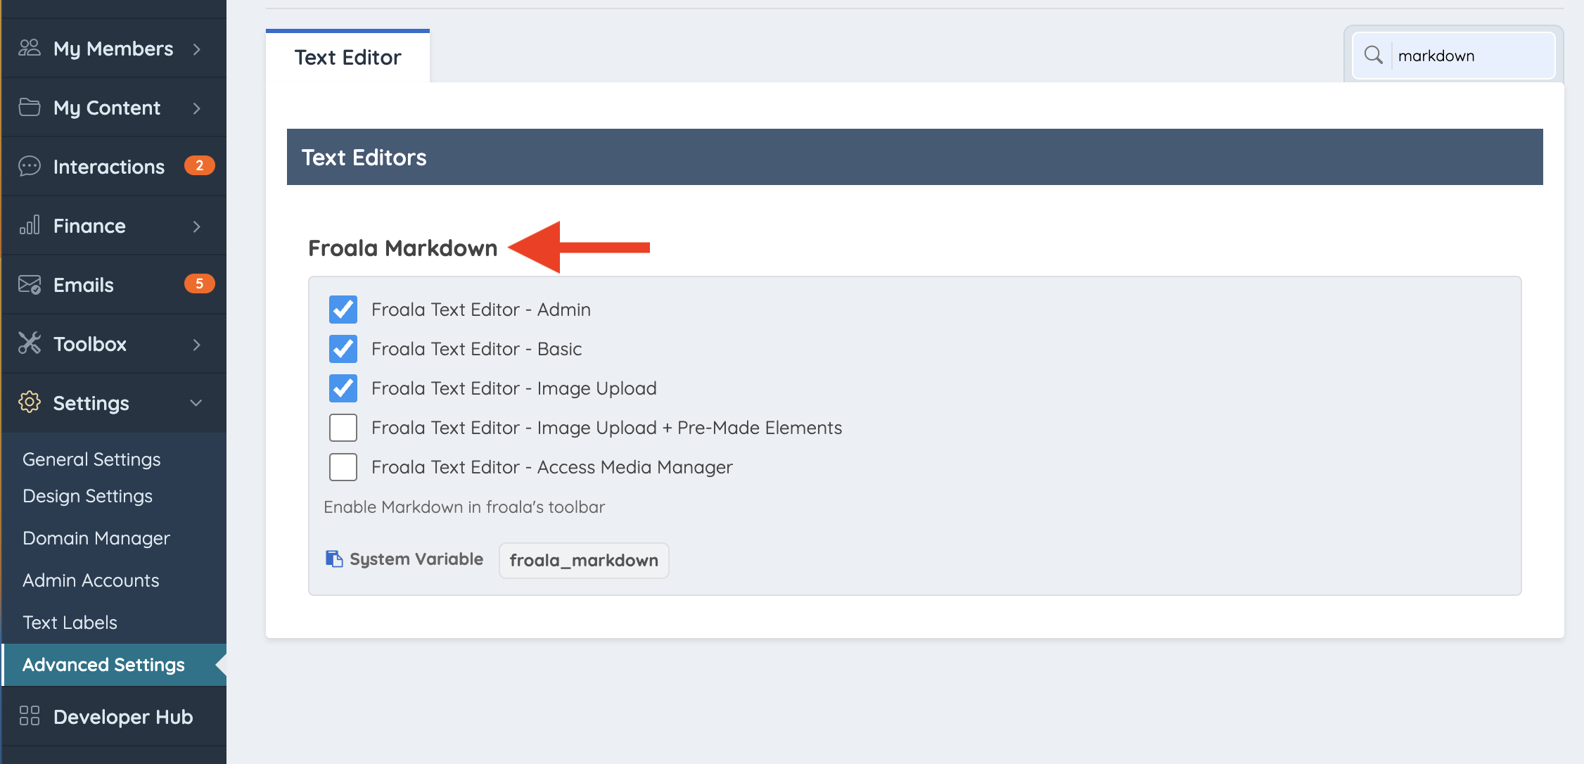
Task: Check Froala Text Editor - Access Media Manager
Action: [x=343, y=467]
